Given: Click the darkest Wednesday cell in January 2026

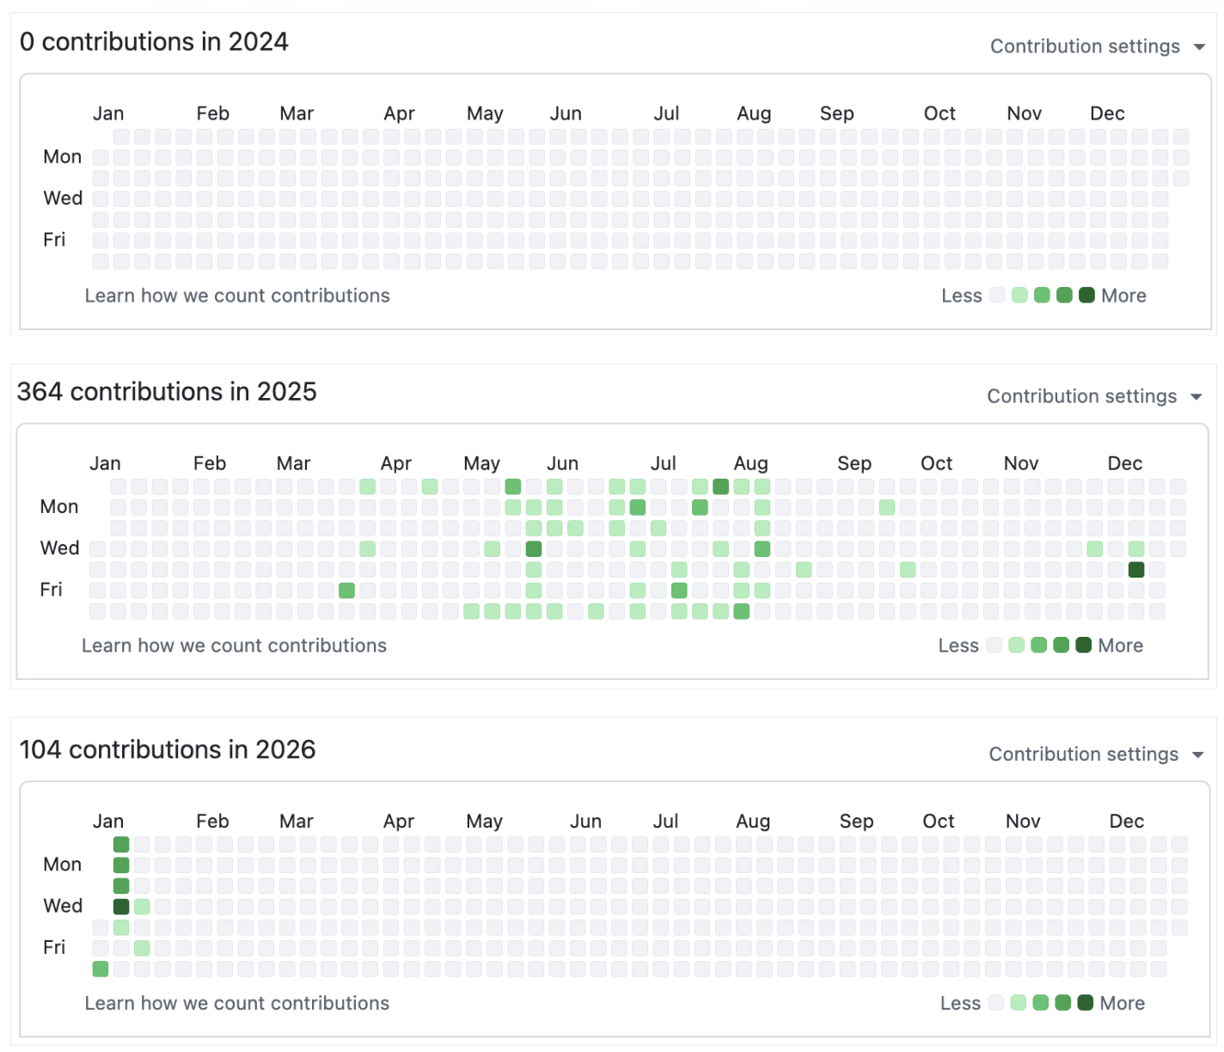Looking at the screenshot, I should [121, 906].
